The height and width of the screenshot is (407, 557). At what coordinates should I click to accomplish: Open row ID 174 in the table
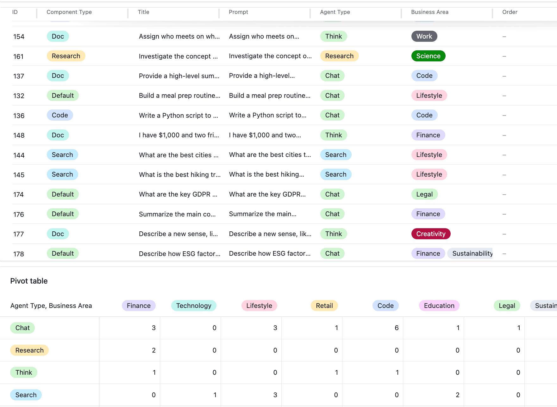pos(18,195)
